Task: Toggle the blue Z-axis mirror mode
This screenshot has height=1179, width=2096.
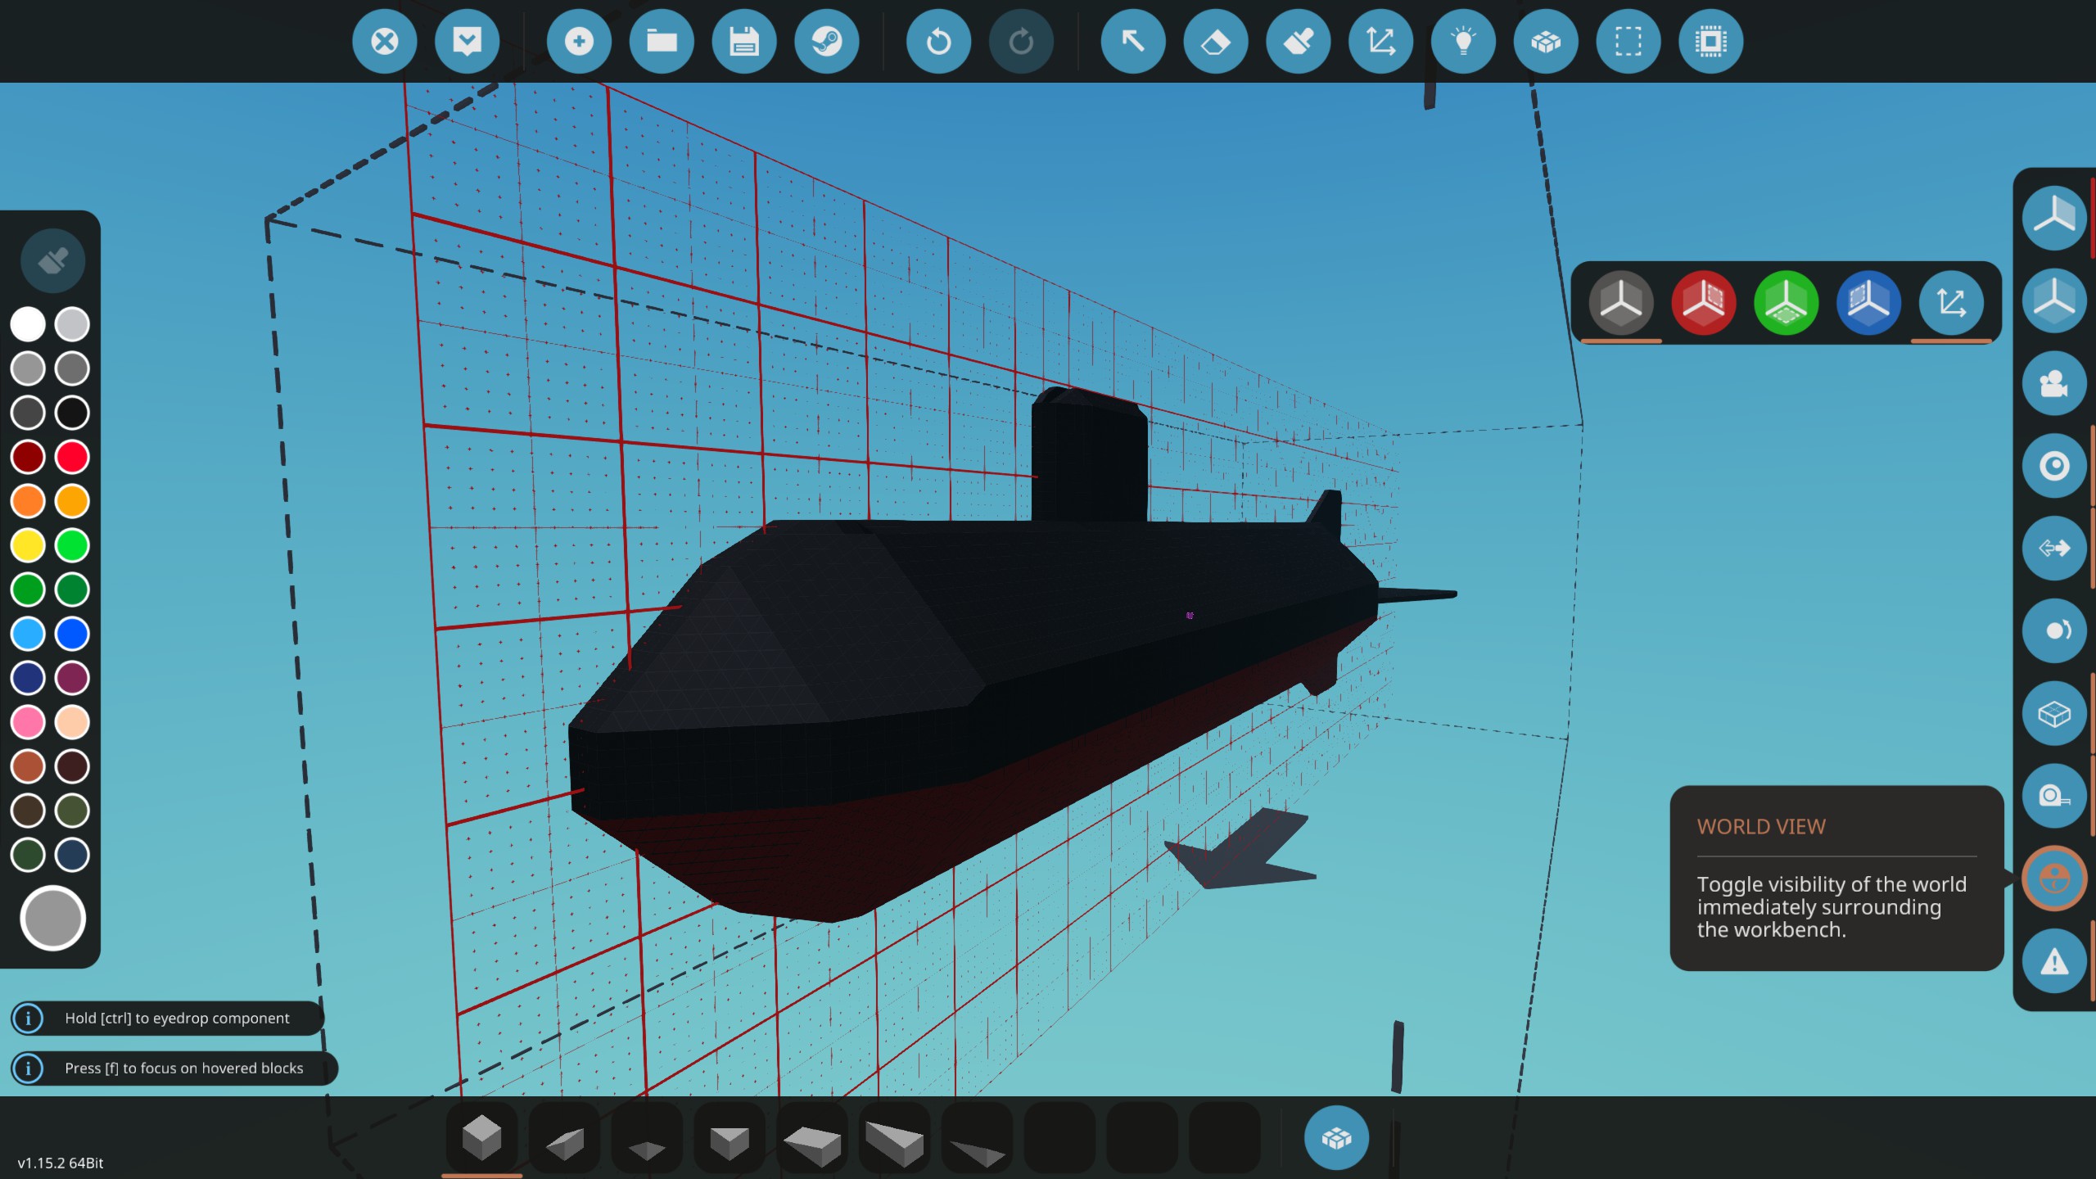Action: (1868, 302)
